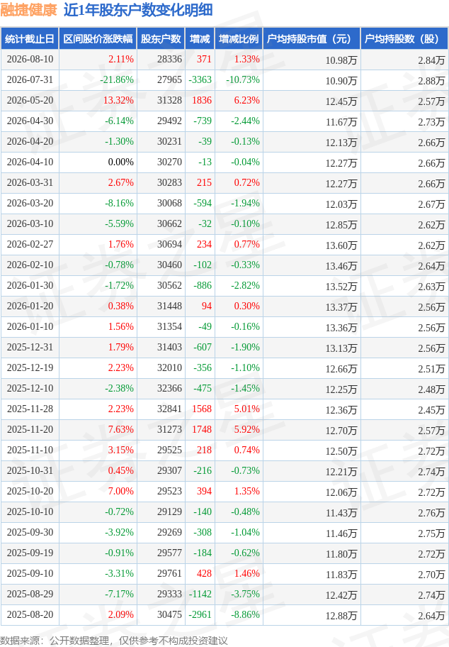449x647 pixels.
Task: Select the 2025-08-20 date cell
Action: [x=30, y=614]
